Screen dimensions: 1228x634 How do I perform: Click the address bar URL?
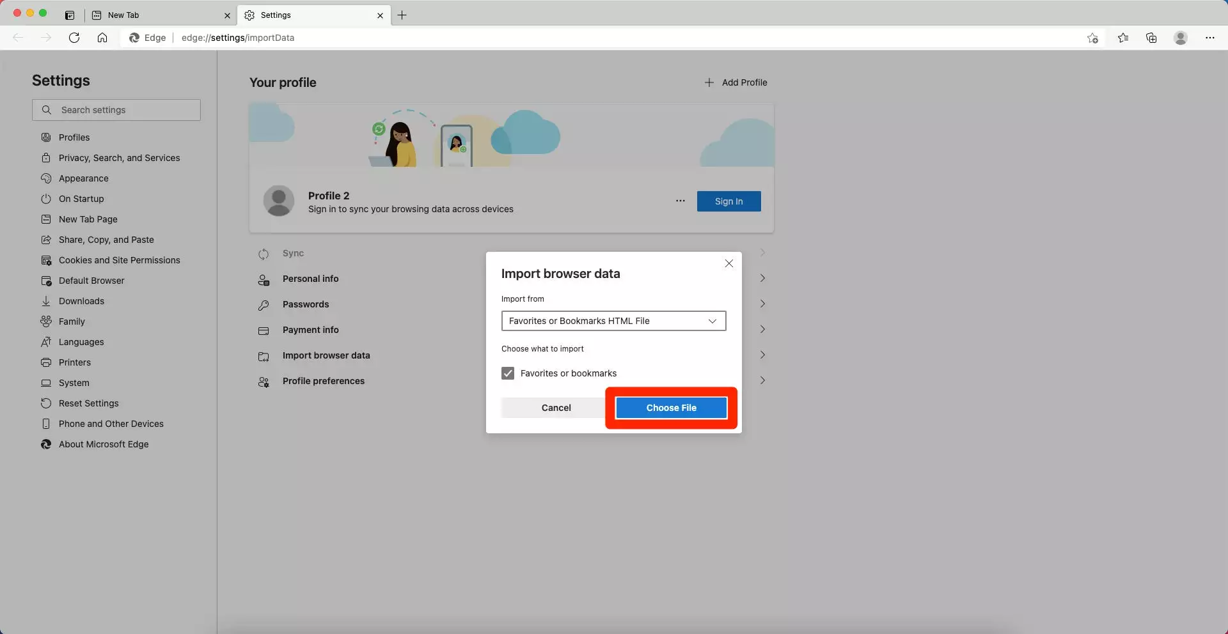tap(238, 38)
